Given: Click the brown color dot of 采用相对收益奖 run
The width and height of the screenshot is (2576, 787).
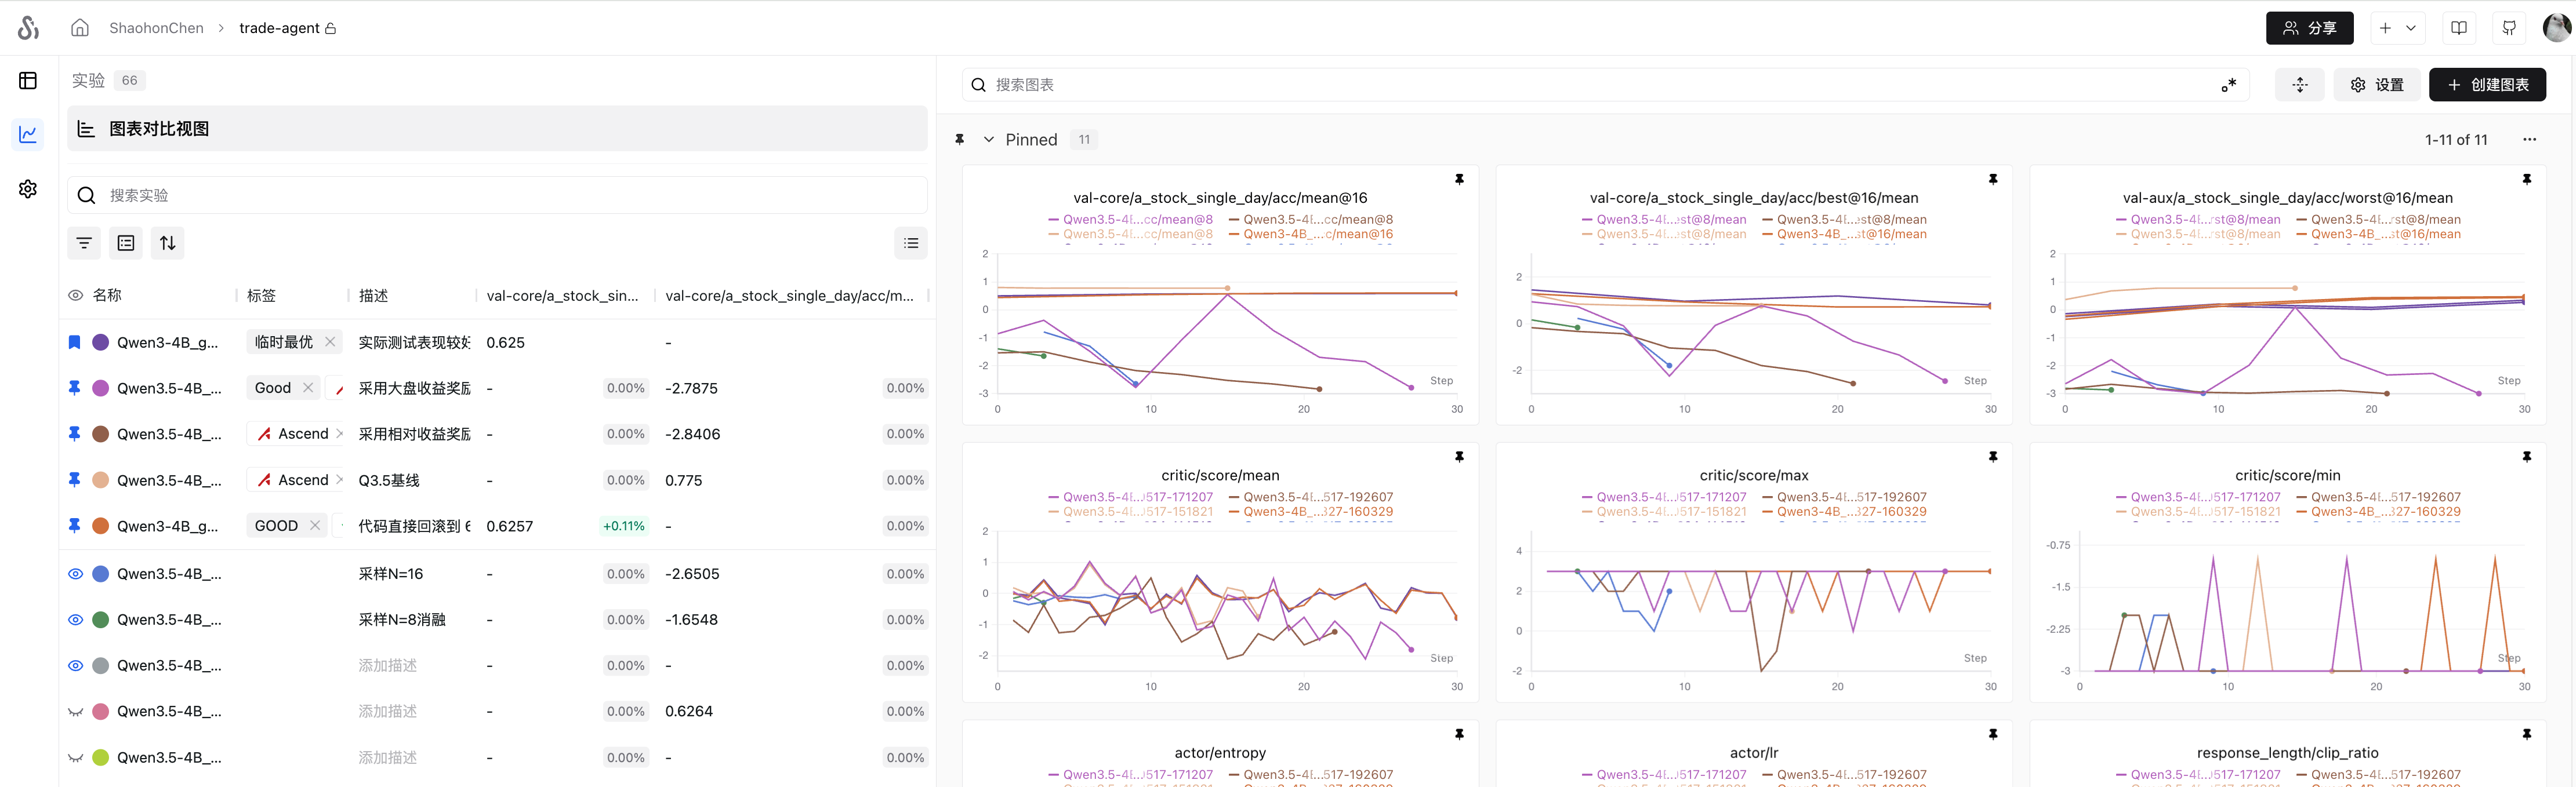Looking at the screenshot, I should coord(100,435).
